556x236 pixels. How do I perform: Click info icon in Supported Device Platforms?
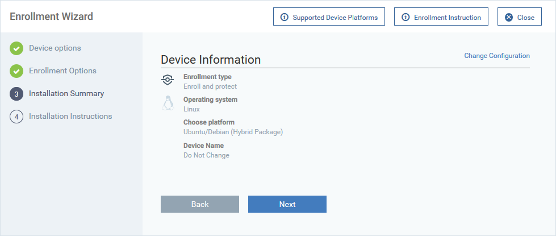click(x=285, y=18)
